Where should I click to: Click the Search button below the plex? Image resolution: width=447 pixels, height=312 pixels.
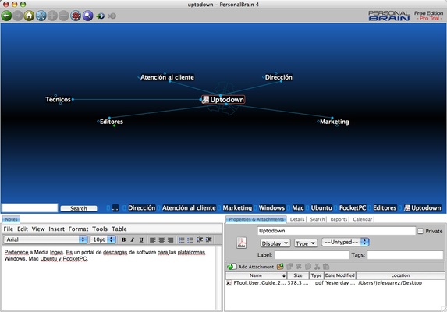[x=79, y=208]
